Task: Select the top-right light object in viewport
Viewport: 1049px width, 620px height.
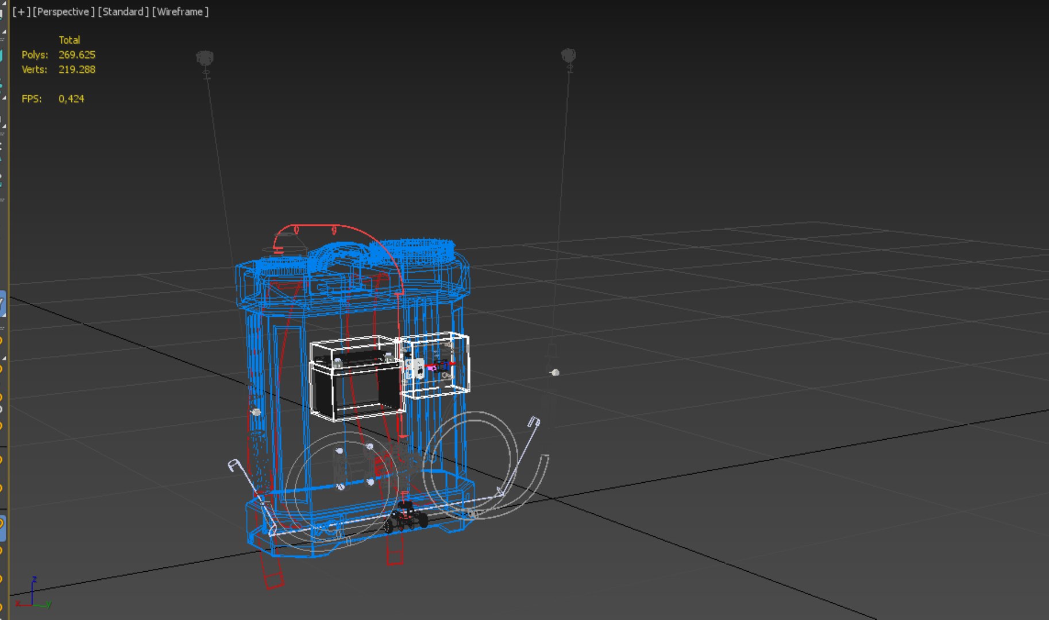Action: click(568, 55)
